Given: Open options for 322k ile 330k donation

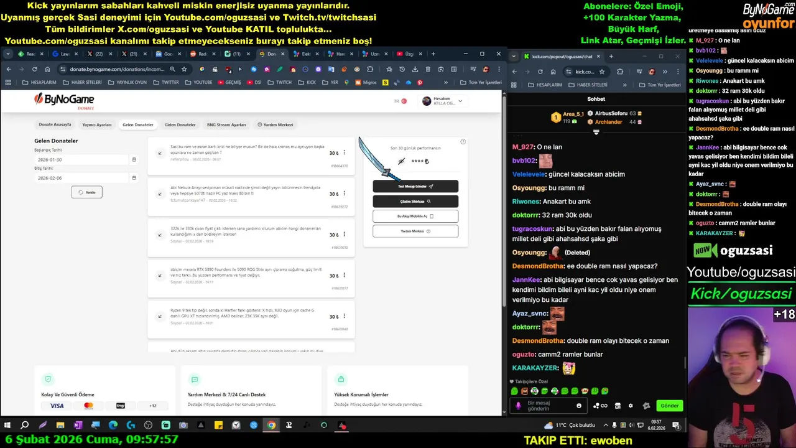Looking at the screenshot, I should click(345, 235).
